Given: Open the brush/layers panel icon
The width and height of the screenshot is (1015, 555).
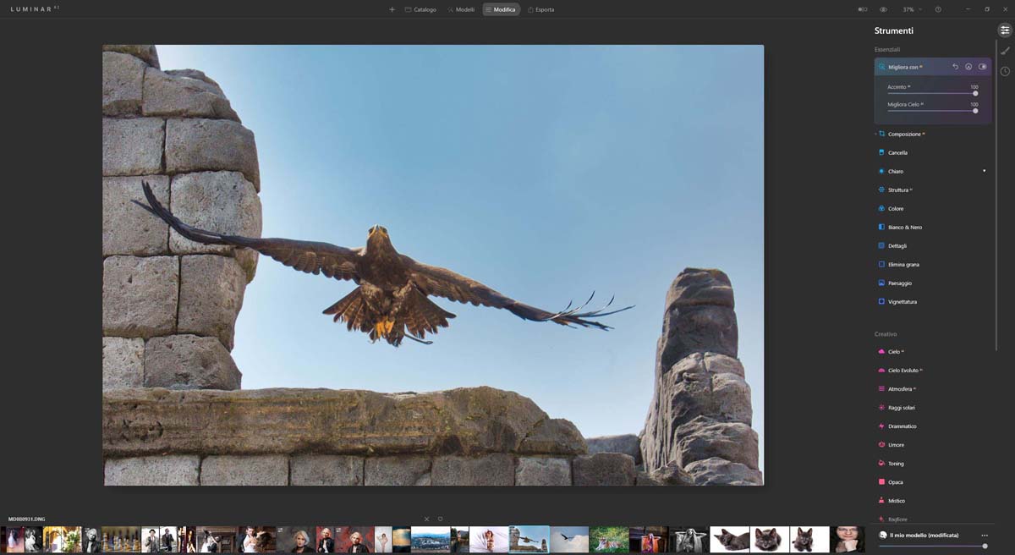Looking at the screenshot, I should coord(1005,51).
